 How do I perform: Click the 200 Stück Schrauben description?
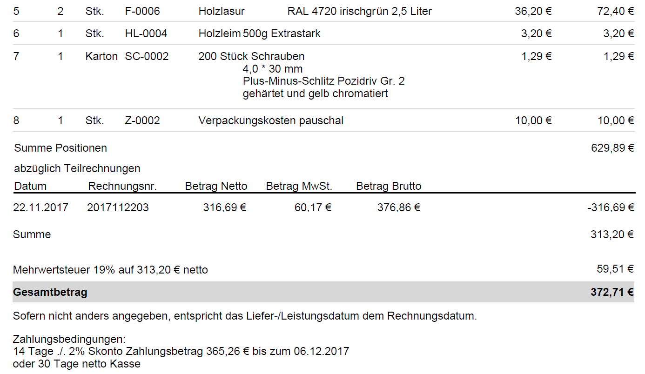click(x=251, y=57)
